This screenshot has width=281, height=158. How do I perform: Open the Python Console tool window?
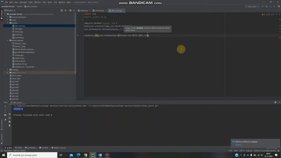[x=58, y=148]
